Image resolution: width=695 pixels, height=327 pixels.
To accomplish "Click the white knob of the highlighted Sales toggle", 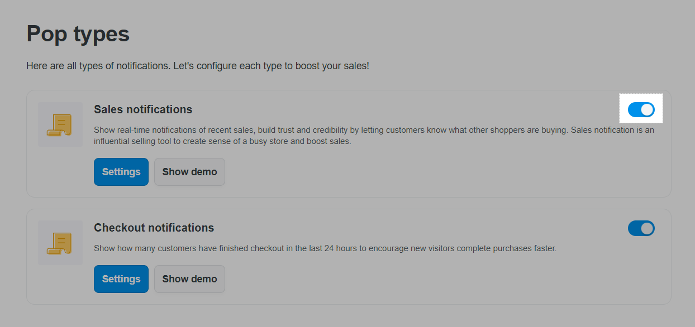I will pos(647,110).
